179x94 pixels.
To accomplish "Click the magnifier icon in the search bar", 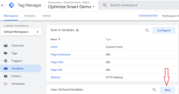I will [105, 5].
